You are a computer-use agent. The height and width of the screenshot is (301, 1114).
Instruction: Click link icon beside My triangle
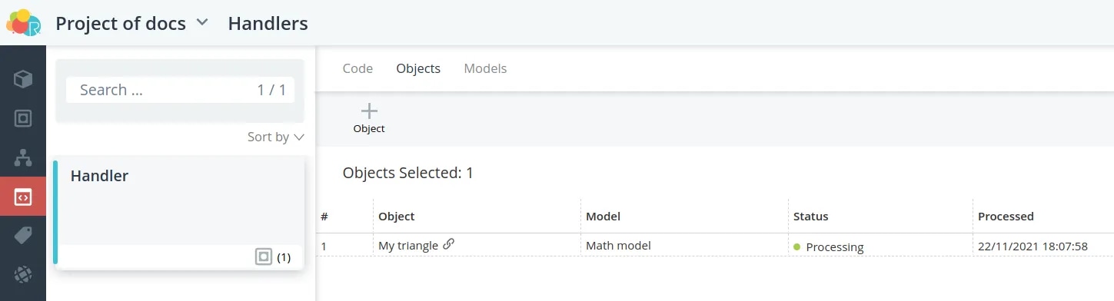[449, 244]
